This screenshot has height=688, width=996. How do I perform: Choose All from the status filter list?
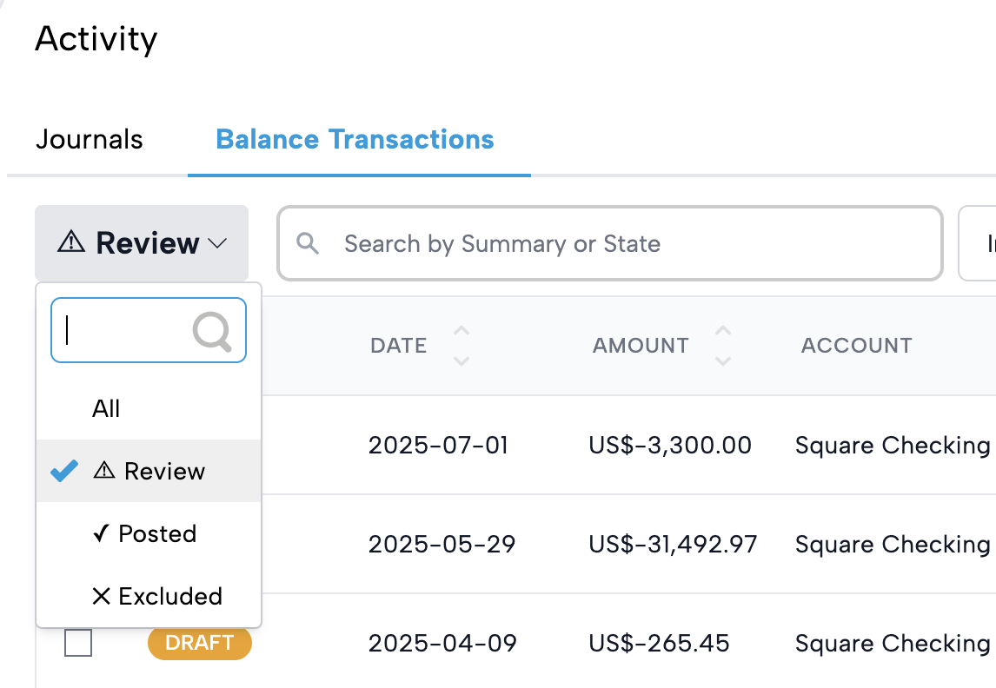coord(106,408)
